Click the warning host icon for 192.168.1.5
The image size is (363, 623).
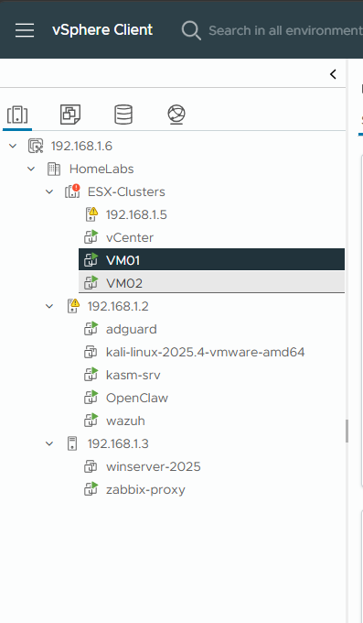coord(91,214)
